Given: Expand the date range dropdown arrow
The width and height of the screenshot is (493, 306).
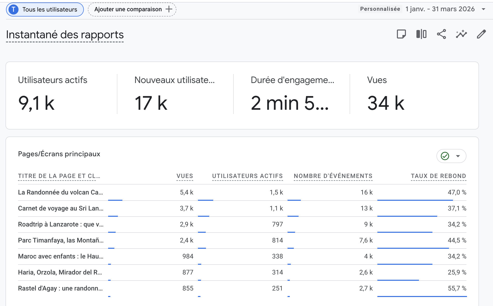Looking at the screenshot, I should click(483, 9).
